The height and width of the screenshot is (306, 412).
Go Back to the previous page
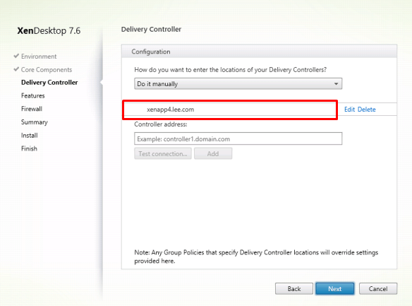pyautogui.click(x=294, y=288)
